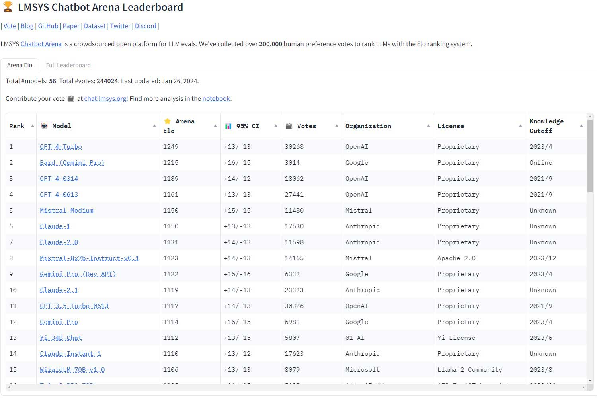This screenshot has width=597, height=398.
Task: Open Gemini Pro (Dev API) model link
Action: coord(78,274)
